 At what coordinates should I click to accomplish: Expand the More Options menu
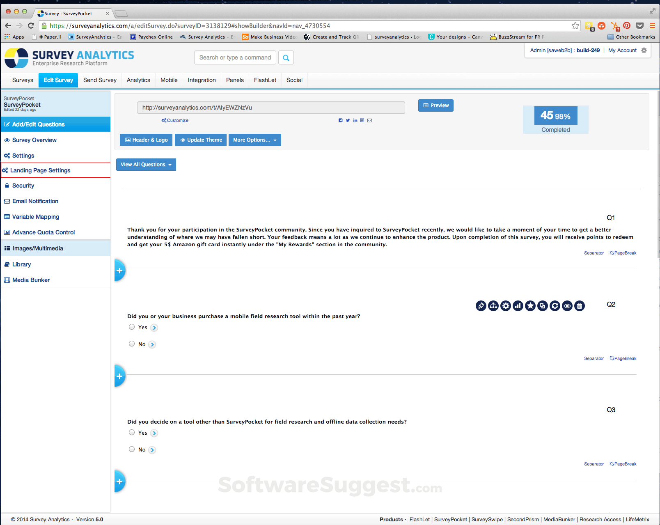[254, 140]
